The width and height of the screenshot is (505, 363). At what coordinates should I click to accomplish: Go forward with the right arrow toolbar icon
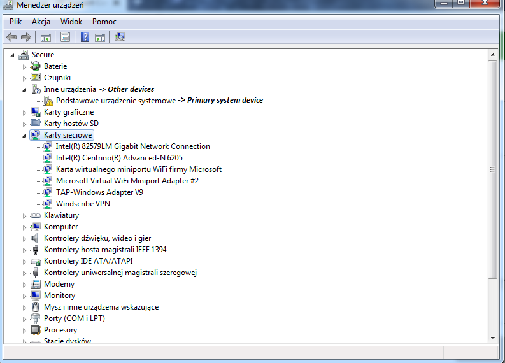click(x=25, y=37)
